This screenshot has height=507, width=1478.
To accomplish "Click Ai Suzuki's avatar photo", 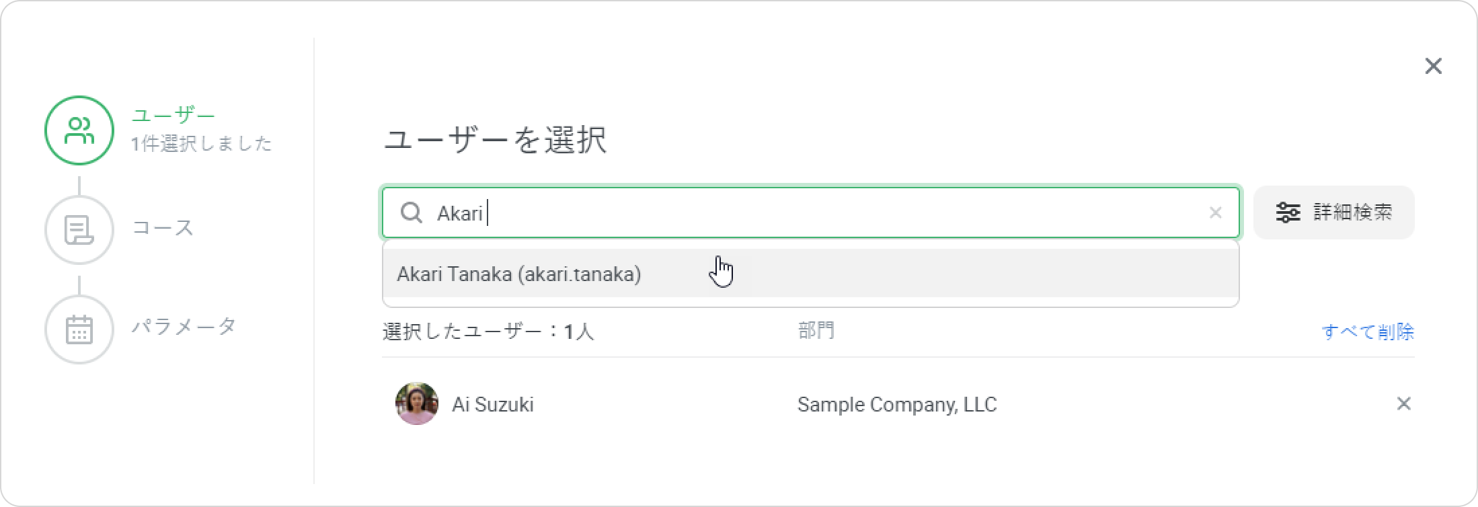I will click(417, 404).
